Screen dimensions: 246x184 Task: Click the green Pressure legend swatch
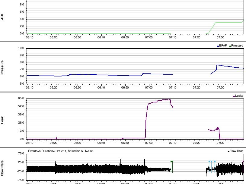[230, 46]
